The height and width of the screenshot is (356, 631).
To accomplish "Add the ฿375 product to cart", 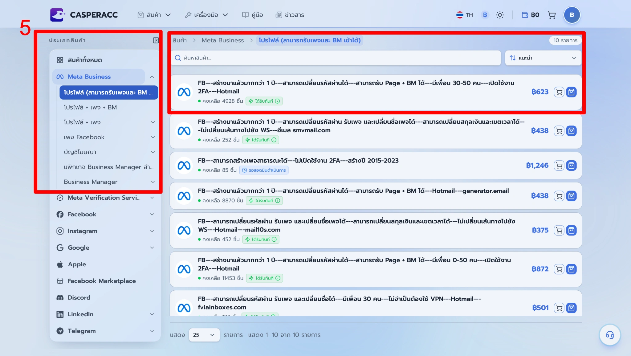I will [559, 230].
